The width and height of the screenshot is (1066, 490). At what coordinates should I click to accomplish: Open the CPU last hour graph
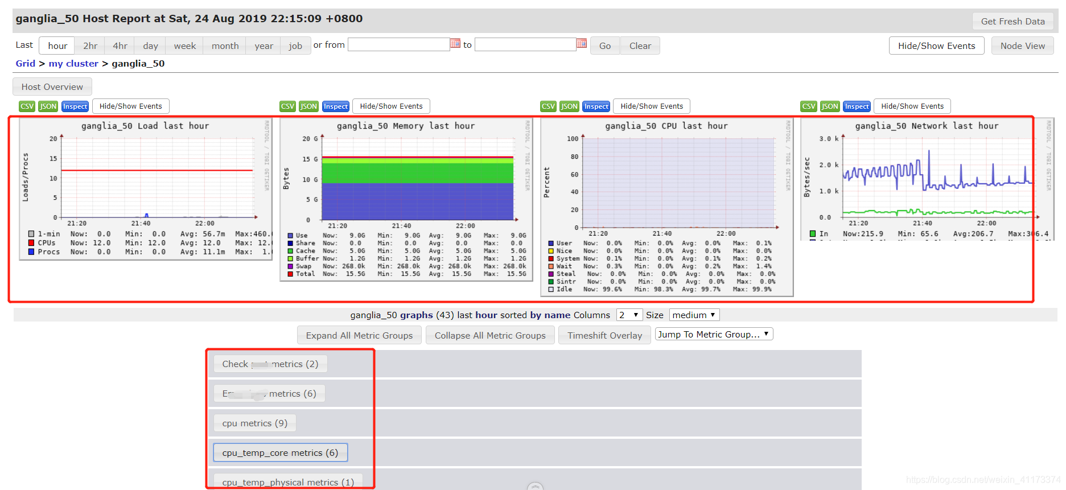667,207
